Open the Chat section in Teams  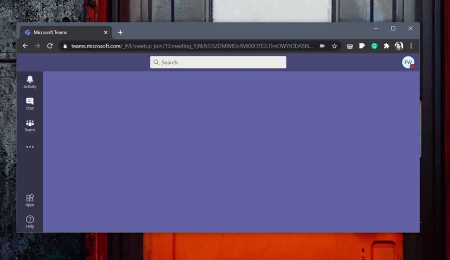click(29, 103)
